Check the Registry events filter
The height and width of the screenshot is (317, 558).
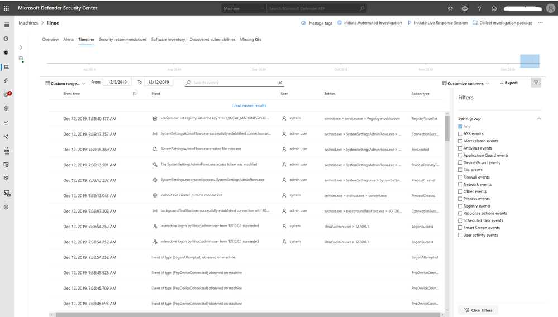[460, 206]
